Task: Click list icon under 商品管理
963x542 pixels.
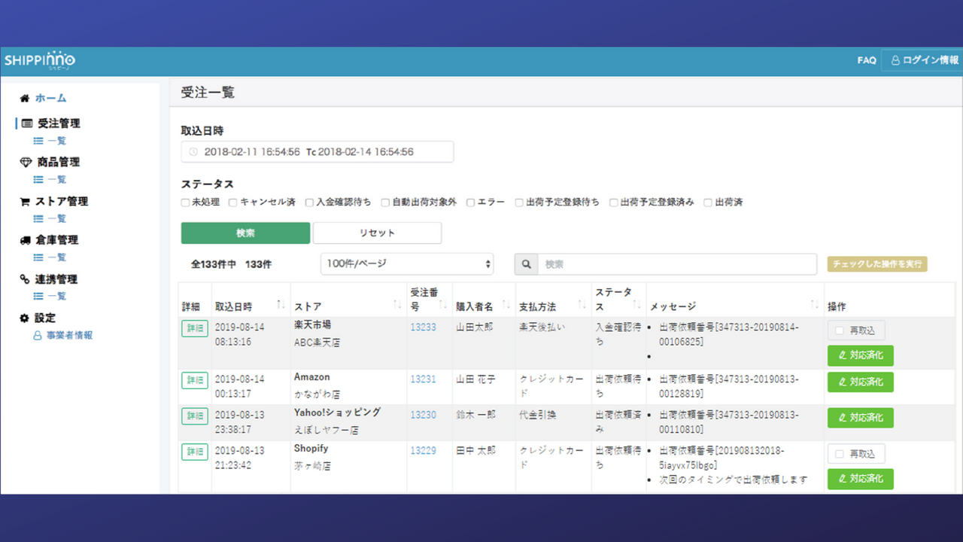Action: pos(38,180)
